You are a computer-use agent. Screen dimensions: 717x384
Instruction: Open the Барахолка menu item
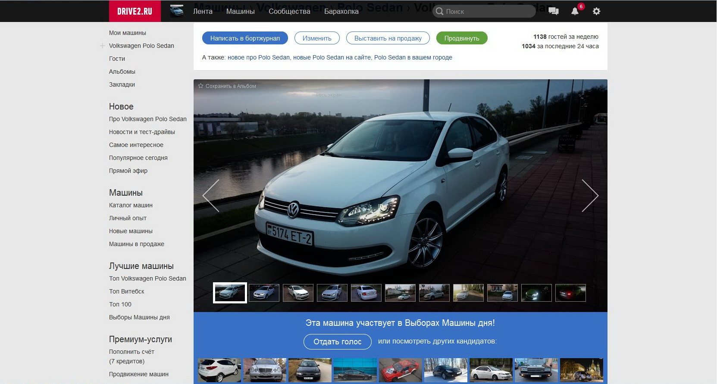click(341, 11)
